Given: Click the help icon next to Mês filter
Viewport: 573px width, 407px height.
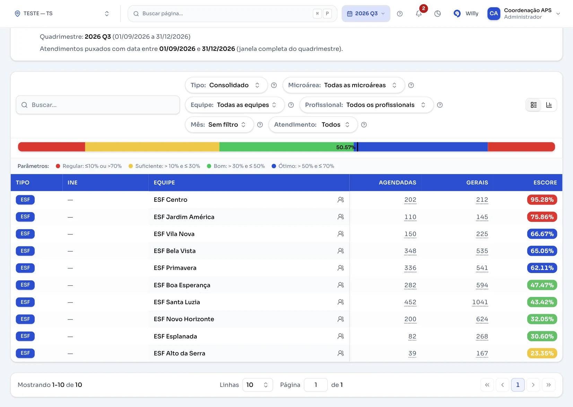Looking at the screenshot, I should 260,125.
